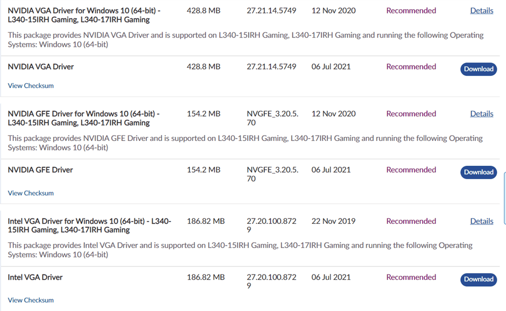Click the NVIDIA VGA Driver package description paragraph
The image size is (506, 311).
pos(245,40)
